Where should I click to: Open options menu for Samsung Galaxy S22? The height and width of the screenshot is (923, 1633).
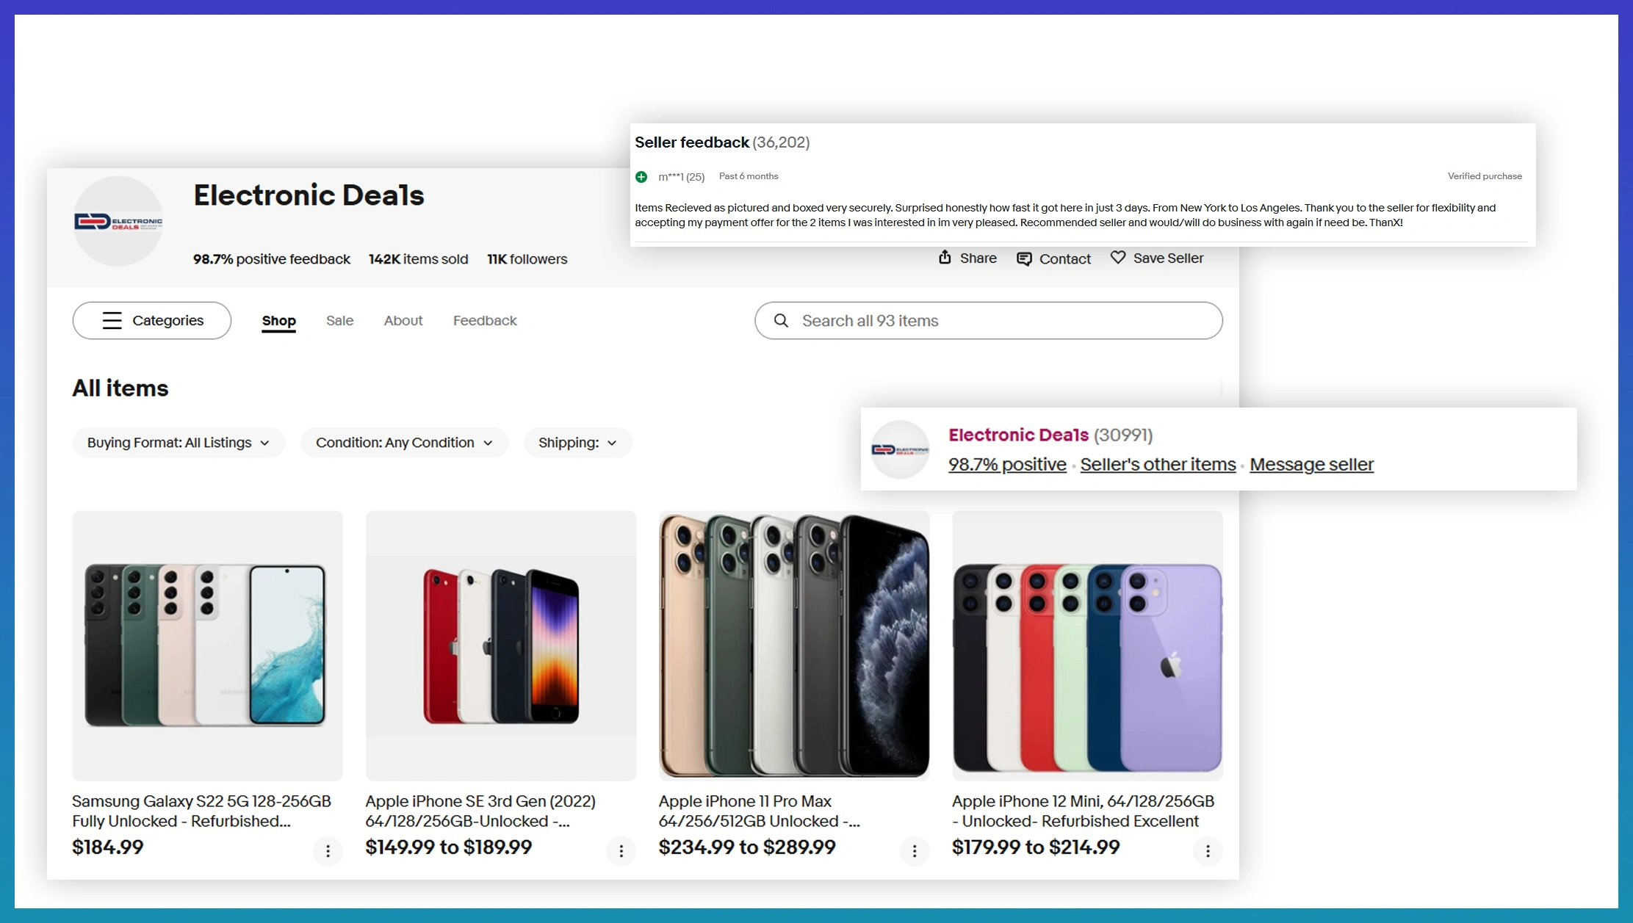(328, 851)
